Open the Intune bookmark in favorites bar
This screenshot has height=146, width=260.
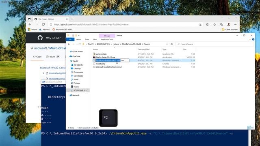(x=32, y=30)
